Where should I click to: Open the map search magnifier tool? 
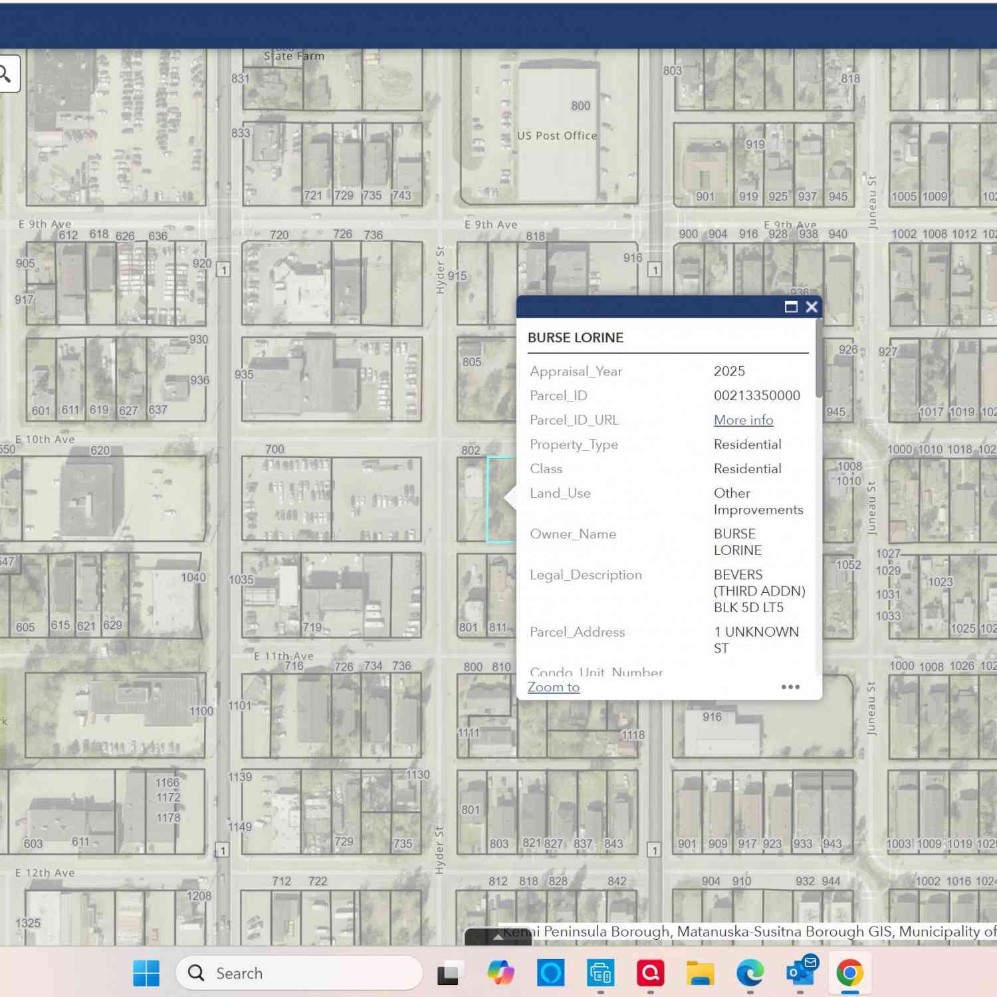[5, 74]
